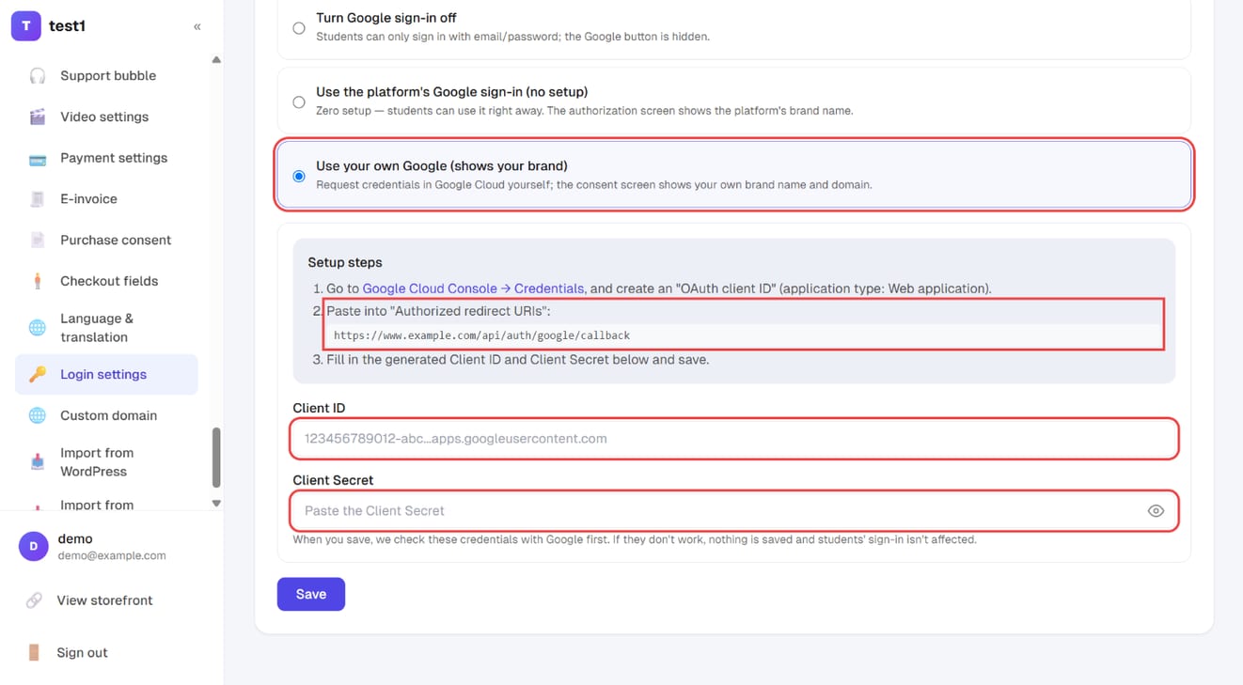Collapse the sidebar with the double chevron
The image size is (1243, 685).
pyautogui.click(x=197, y=26)
